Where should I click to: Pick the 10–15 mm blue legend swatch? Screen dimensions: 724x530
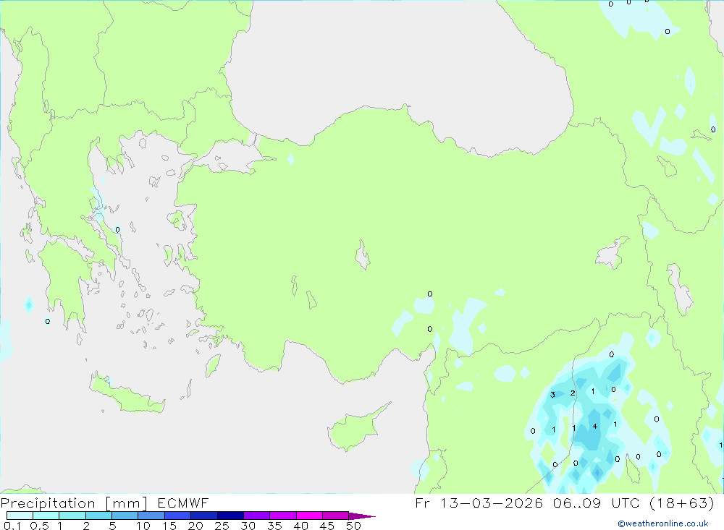(x=151, y=516)
